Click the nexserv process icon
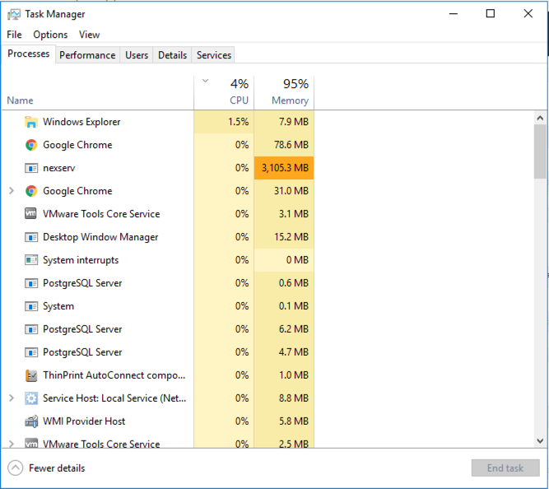 tap(31, 168)
